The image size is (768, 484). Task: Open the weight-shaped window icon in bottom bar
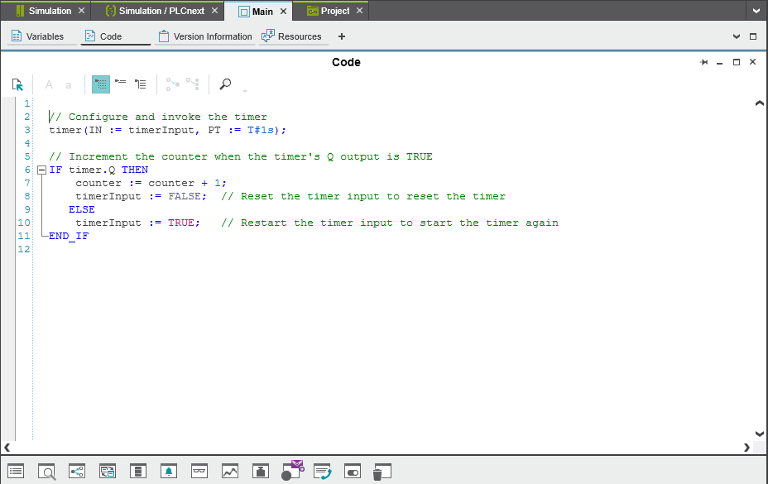[x=261, y=472]
